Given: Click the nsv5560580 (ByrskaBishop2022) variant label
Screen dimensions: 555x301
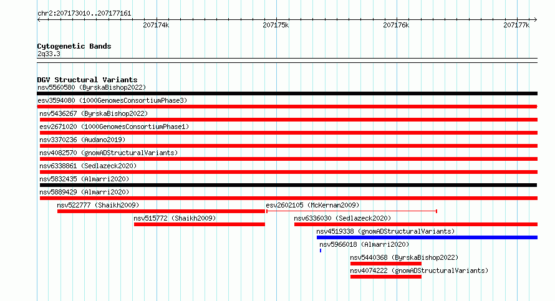Looking at the screenshot, I should tap(92, 87).
